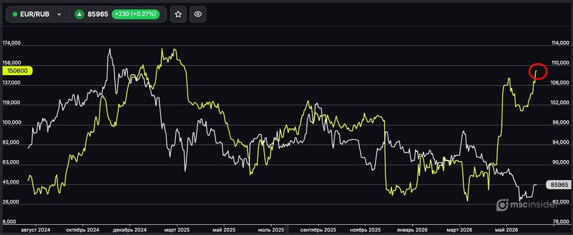Click the 45,000 left axis value
Screen dimensions: 573x235
point(11,182)
